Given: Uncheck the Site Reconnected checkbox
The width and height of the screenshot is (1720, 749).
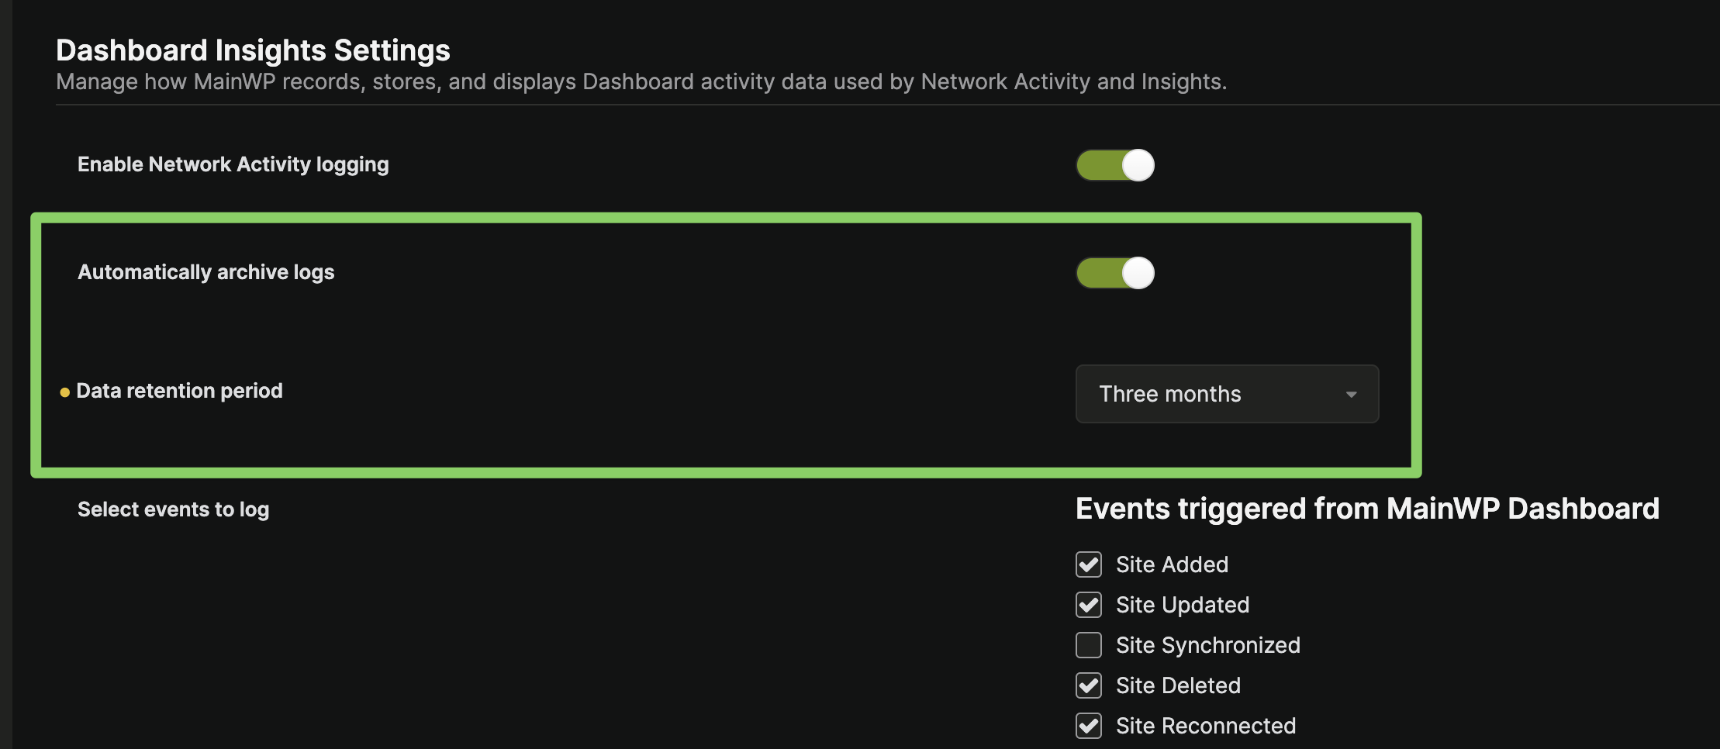Looking at the screenshot, I should pos(1089,726).
